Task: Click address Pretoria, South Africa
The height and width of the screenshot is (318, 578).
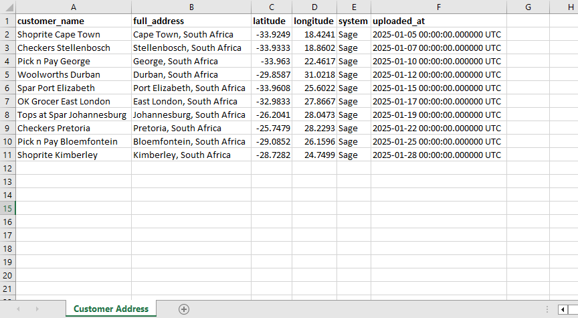Action: 191,128
